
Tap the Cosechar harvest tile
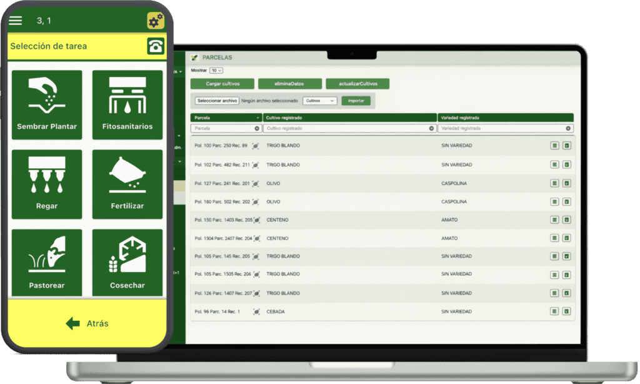coord(127,263)
